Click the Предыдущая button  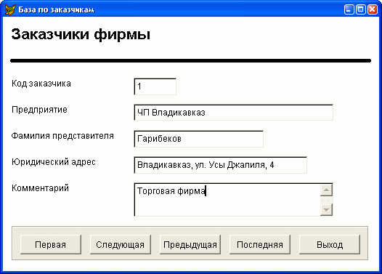click(190, 244)
